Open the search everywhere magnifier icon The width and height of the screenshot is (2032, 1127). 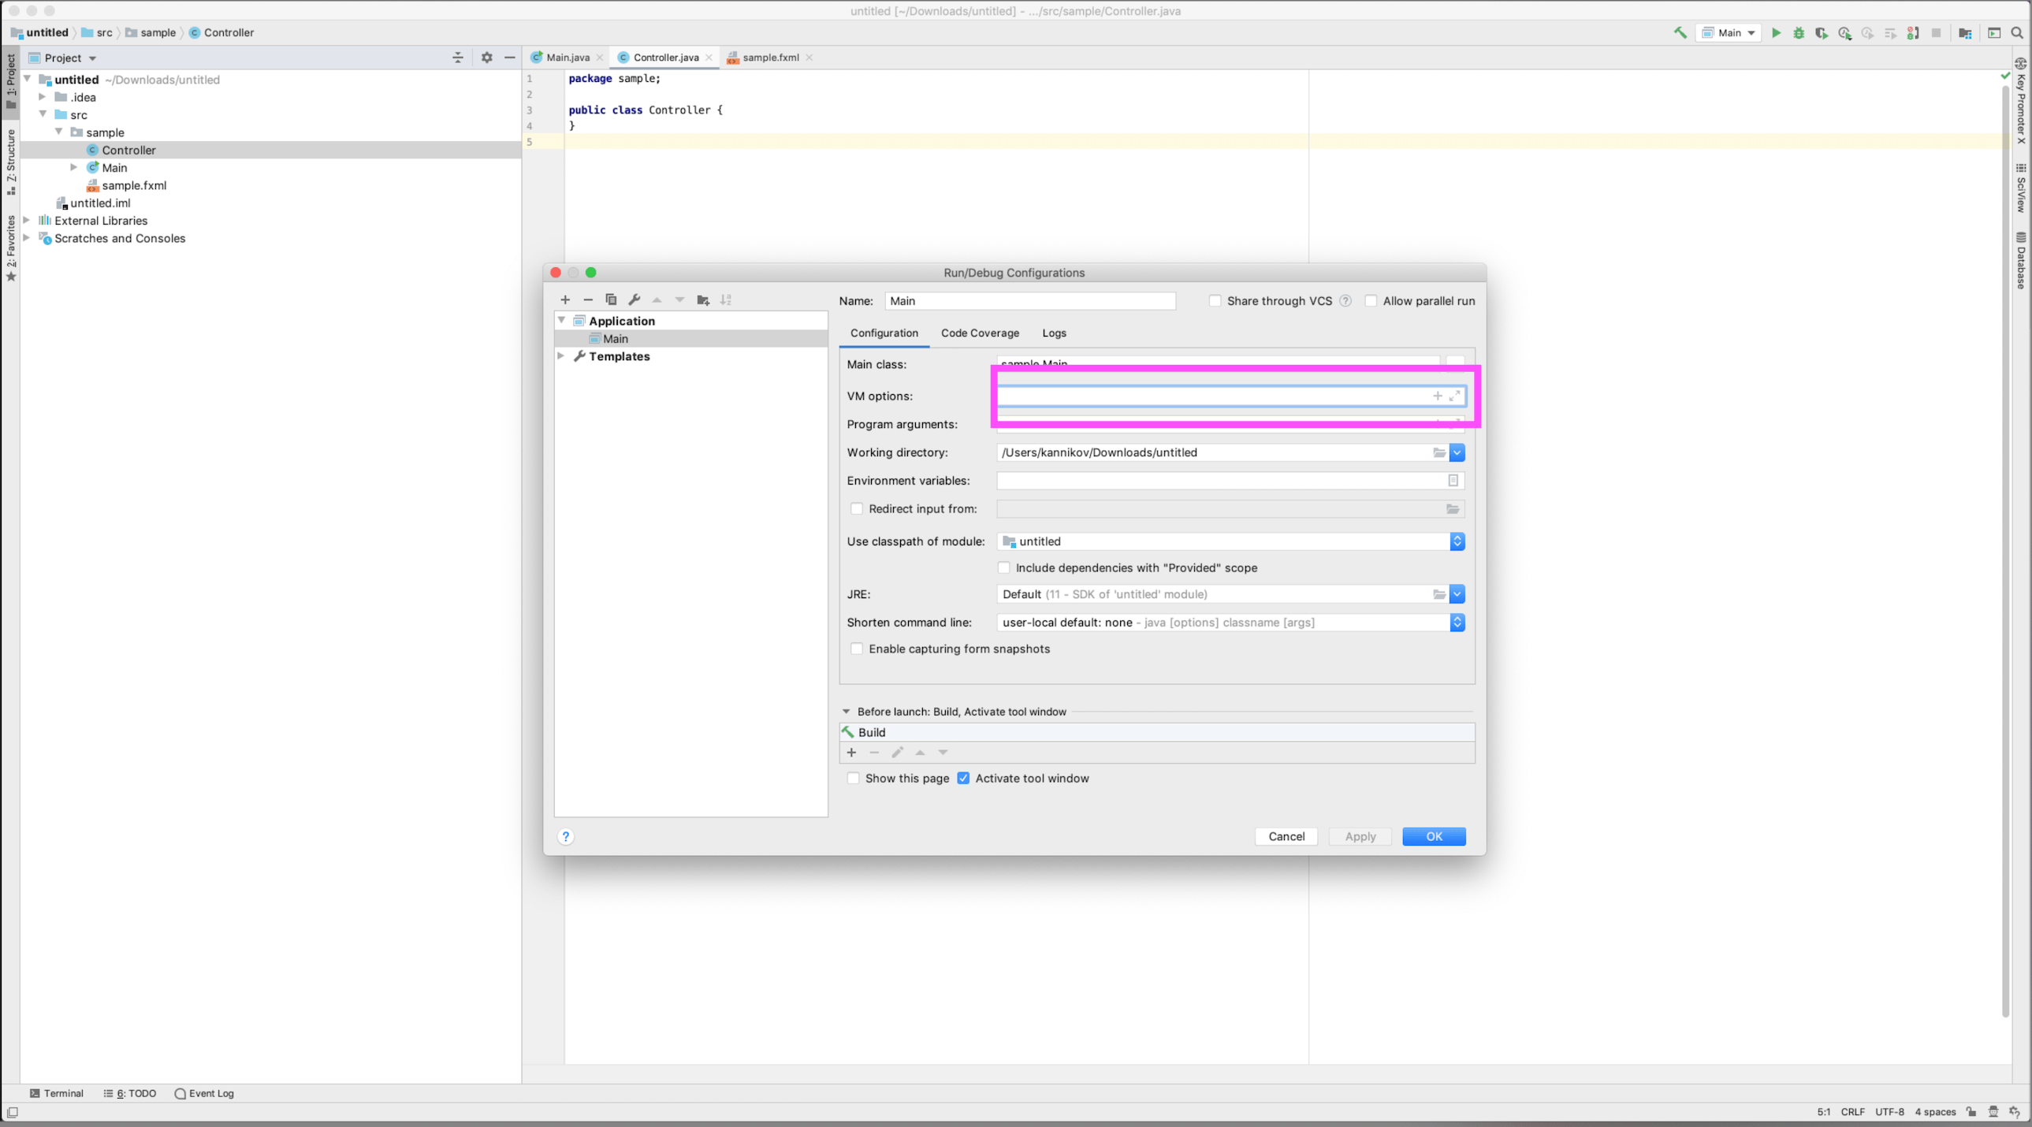pos(2016,32)
